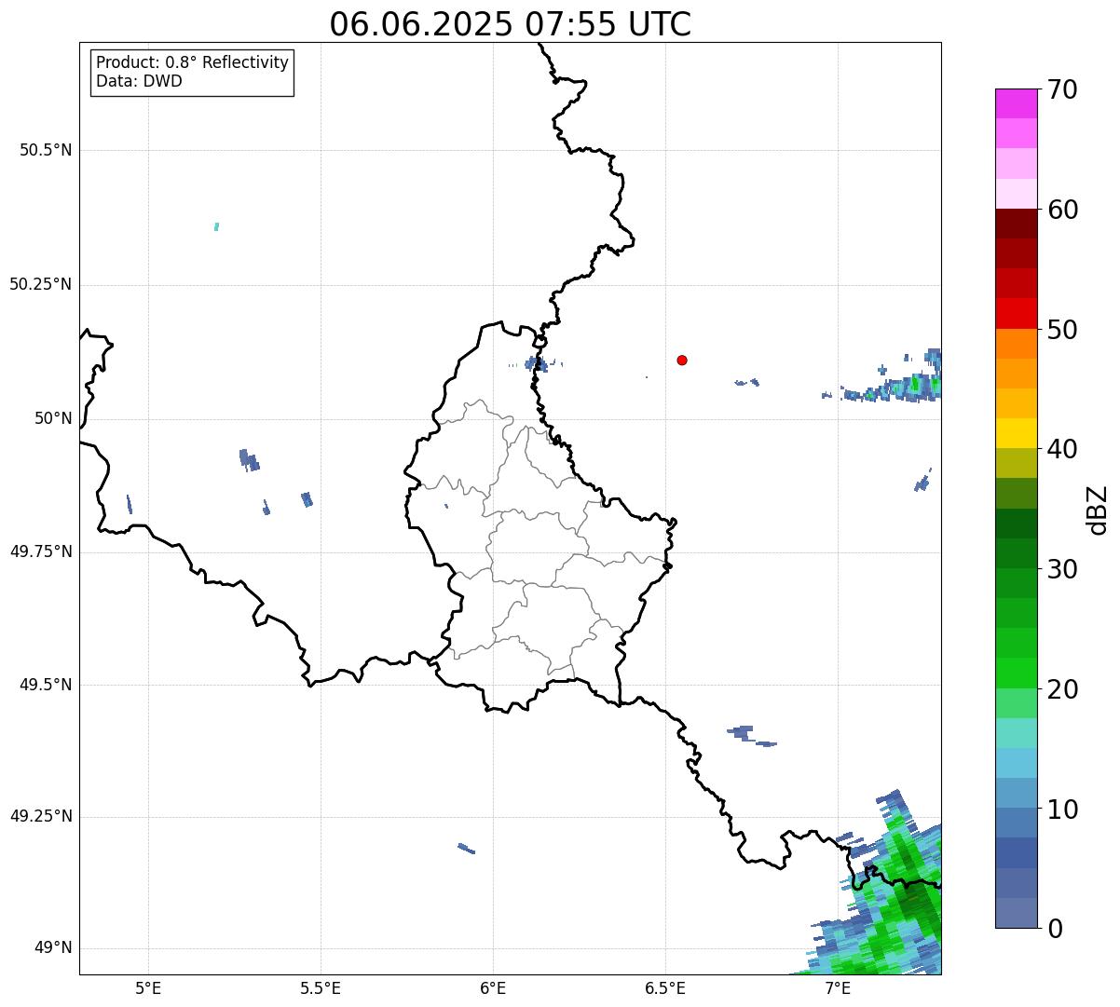The image size is (1120, 1007).
Task: Click the colorbar tick label 0
Action: point(1055,929)
